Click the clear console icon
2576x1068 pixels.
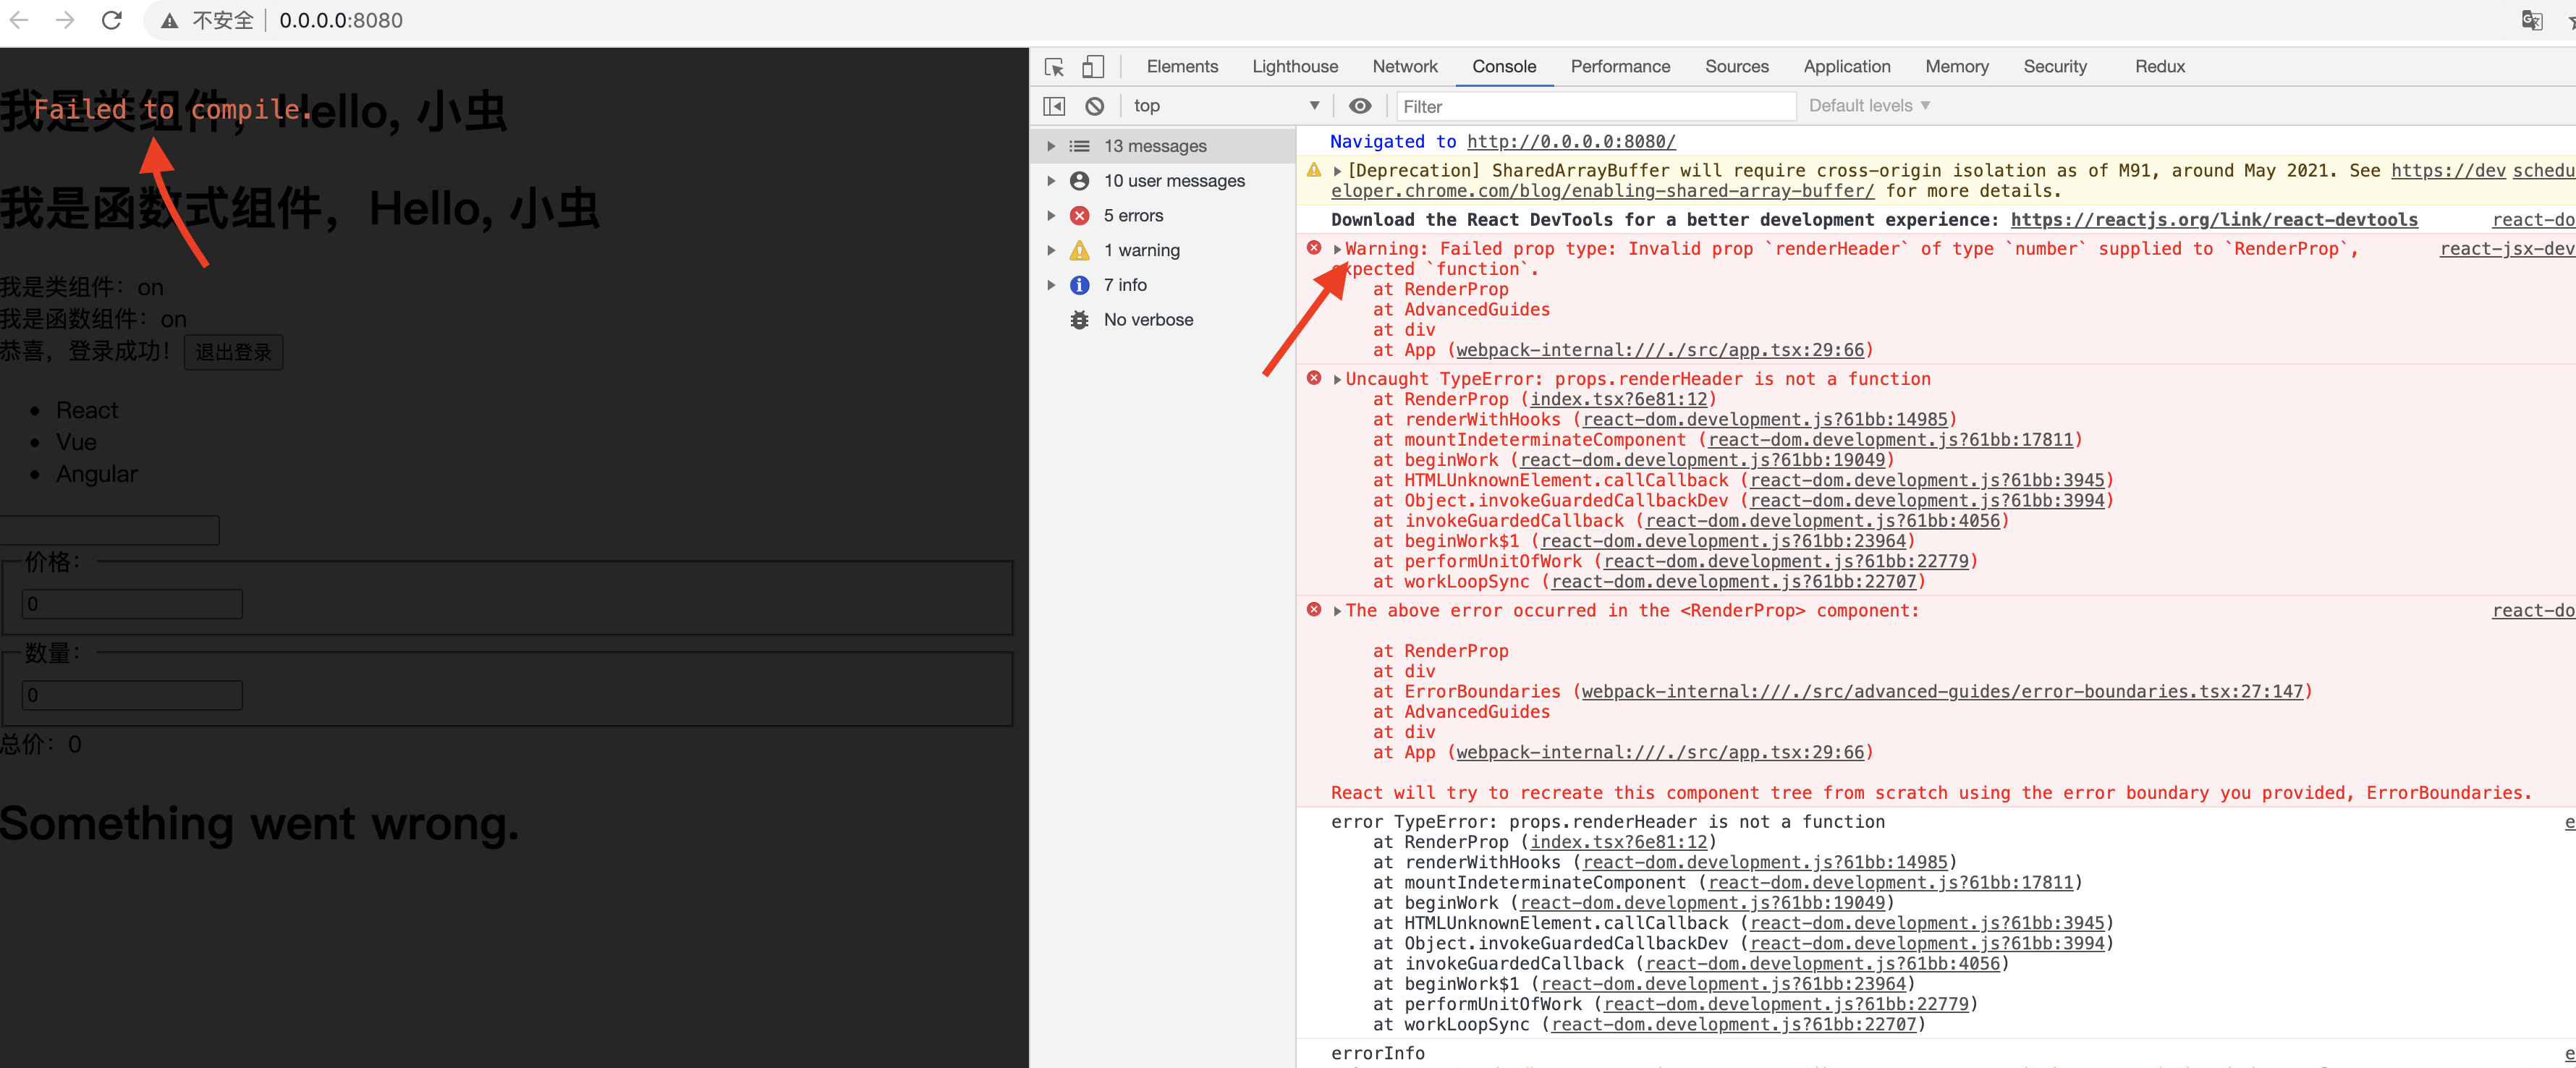click(x=1095, y=106)
